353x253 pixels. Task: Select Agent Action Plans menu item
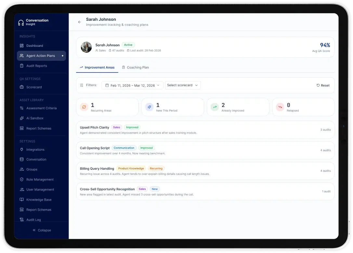tap(41, 56)
